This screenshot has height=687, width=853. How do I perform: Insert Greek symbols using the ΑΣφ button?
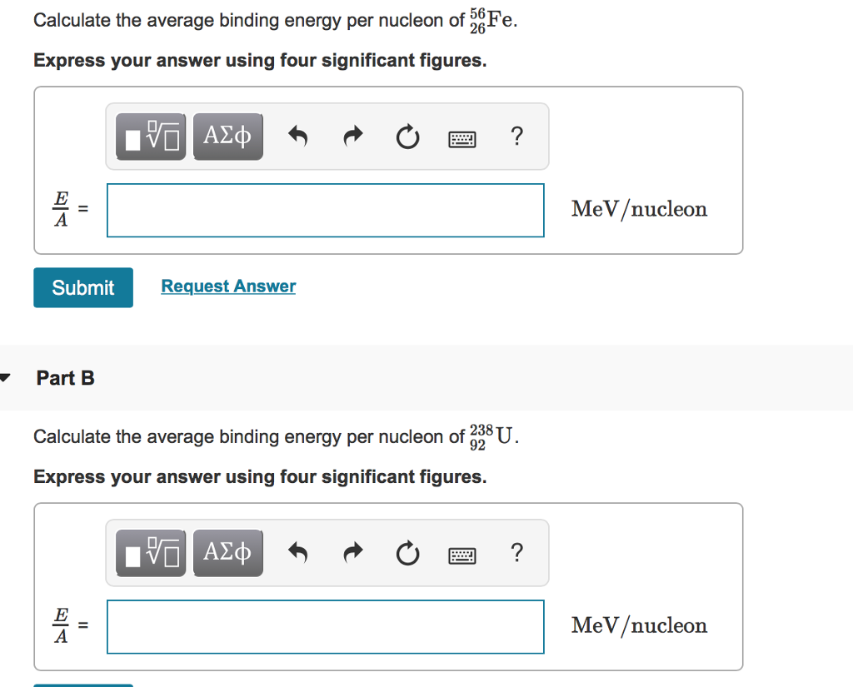point(227,135)
